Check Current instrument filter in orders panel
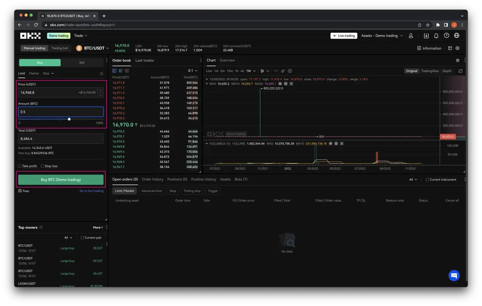 coord(427,180)
